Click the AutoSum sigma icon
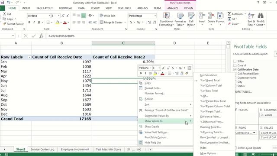The width and height of the screenshot is (277, 156). coord(229,14)
